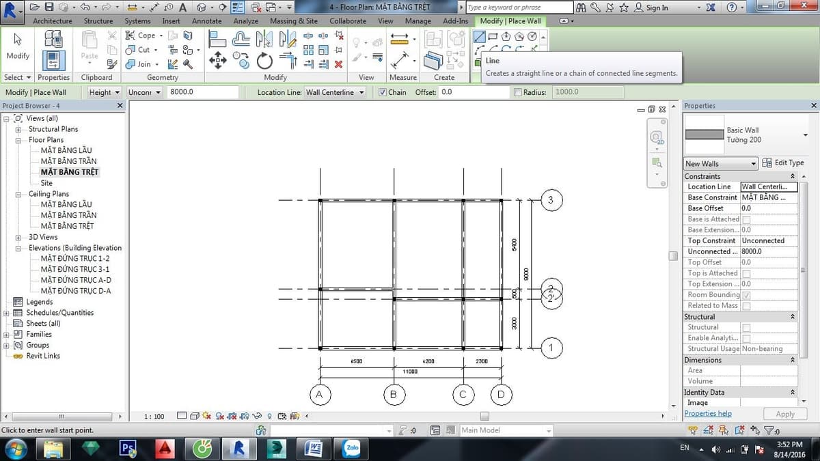Image resolution: width=820 pixels, height=461 pixels.
Task: Toggle Top is Attached checkbox
Action: pos(746,273)
